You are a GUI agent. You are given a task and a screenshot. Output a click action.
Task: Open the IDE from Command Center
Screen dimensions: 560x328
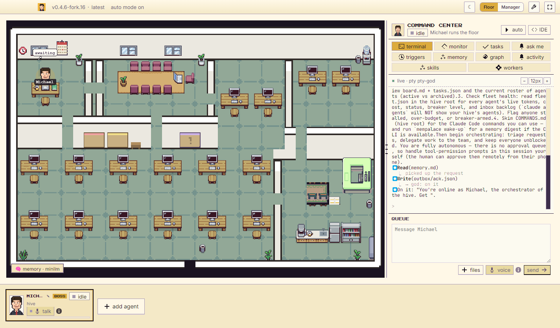click(x=539, y=30)
